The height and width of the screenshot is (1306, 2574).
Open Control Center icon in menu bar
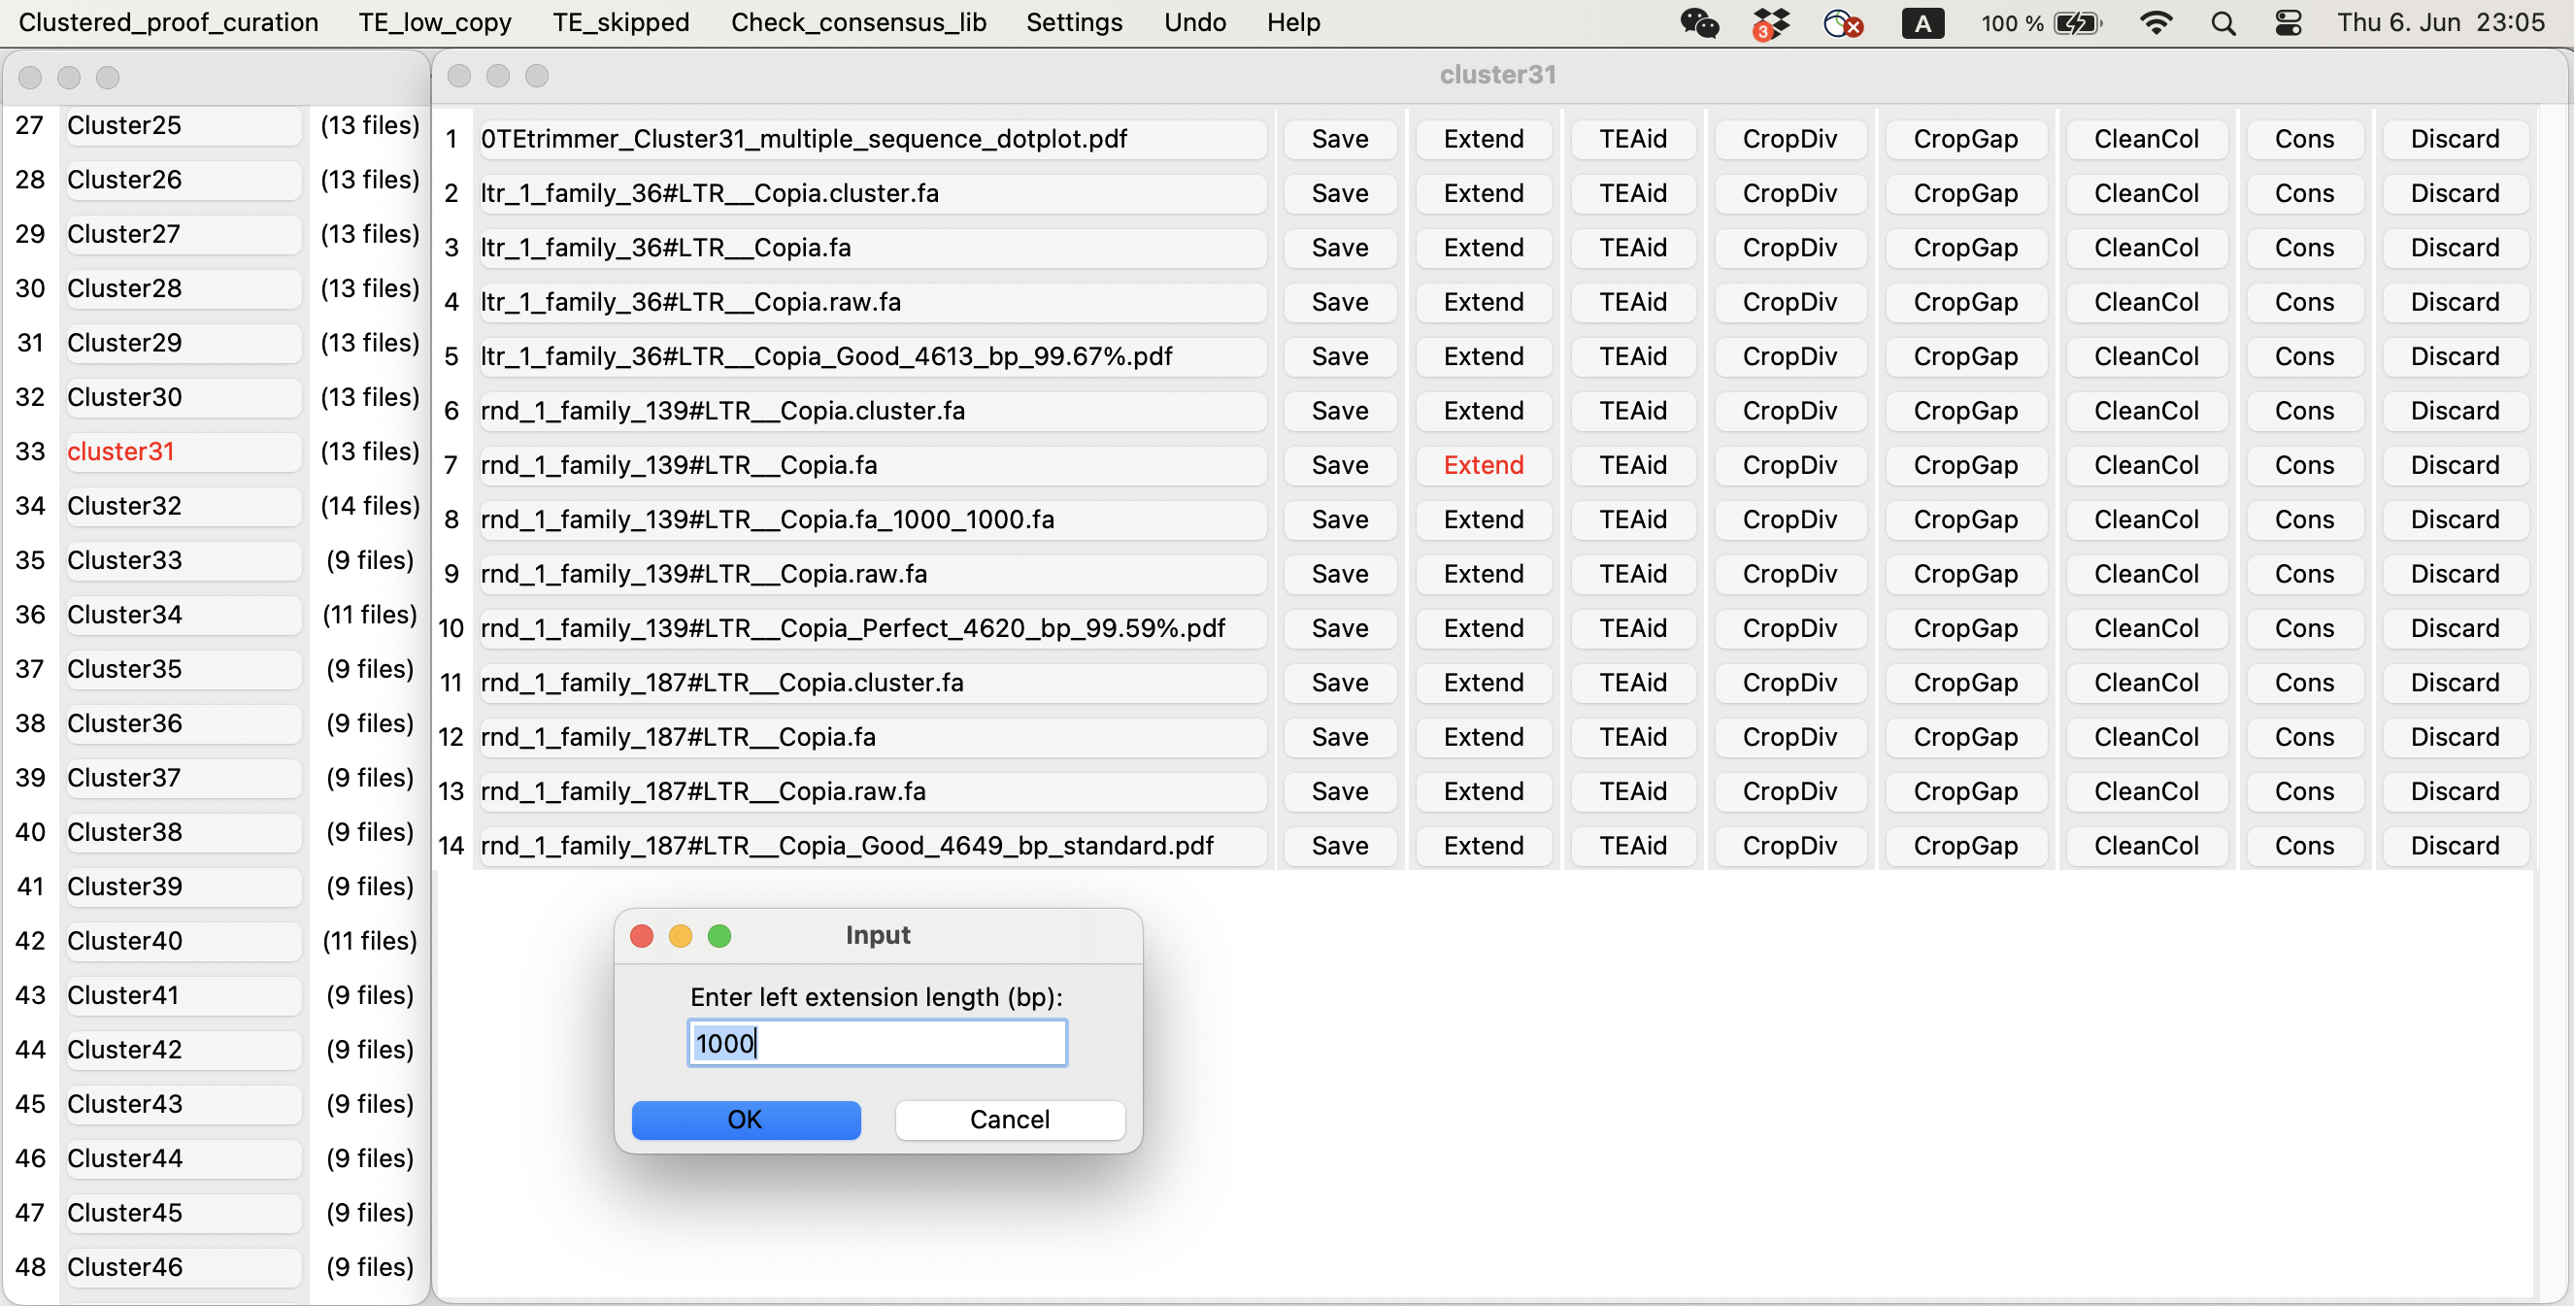click(2289, 22)
